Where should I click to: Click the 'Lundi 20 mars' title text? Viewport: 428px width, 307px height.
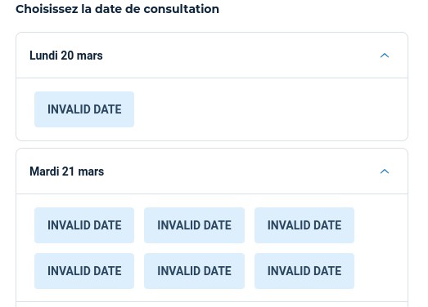click(x=66, y=56)
